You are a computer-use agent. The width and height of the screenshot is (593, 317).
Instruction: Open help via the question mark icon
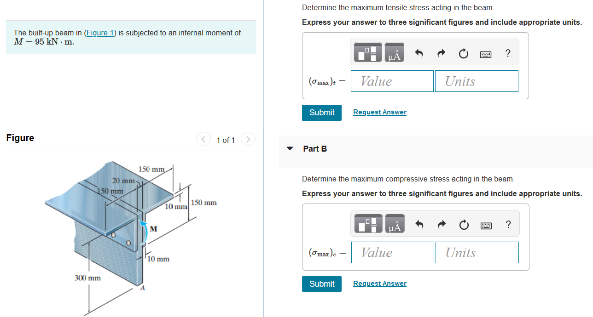507,52
